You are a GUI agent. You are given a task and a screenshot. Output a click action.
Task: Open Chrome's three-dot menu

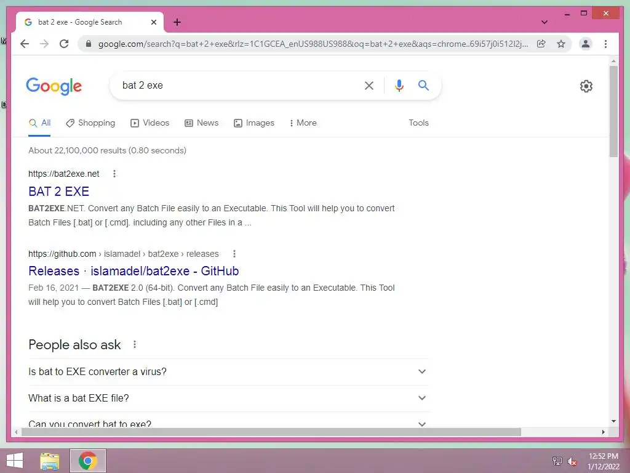coord(605,44)
